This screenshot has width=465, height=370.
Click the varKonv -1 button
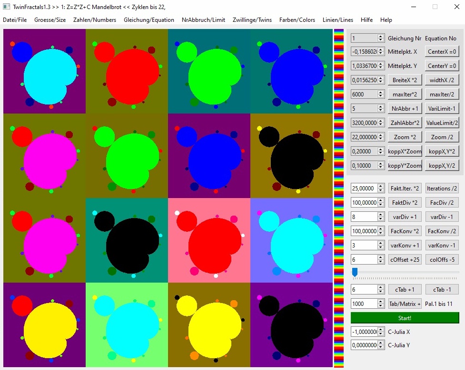442,245
